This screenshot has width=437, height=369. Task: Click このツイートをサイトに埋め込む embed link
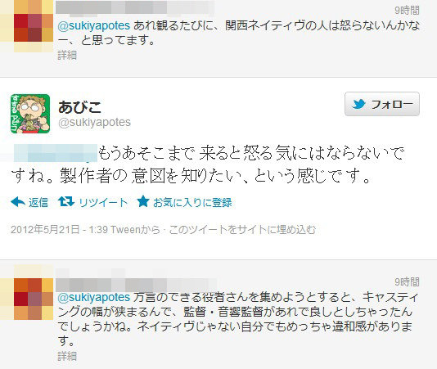pos(242,230)
